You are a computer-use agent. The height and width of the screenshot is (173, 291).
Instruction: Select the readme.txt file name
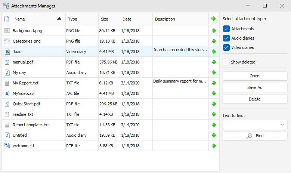(x=23, y=114)
